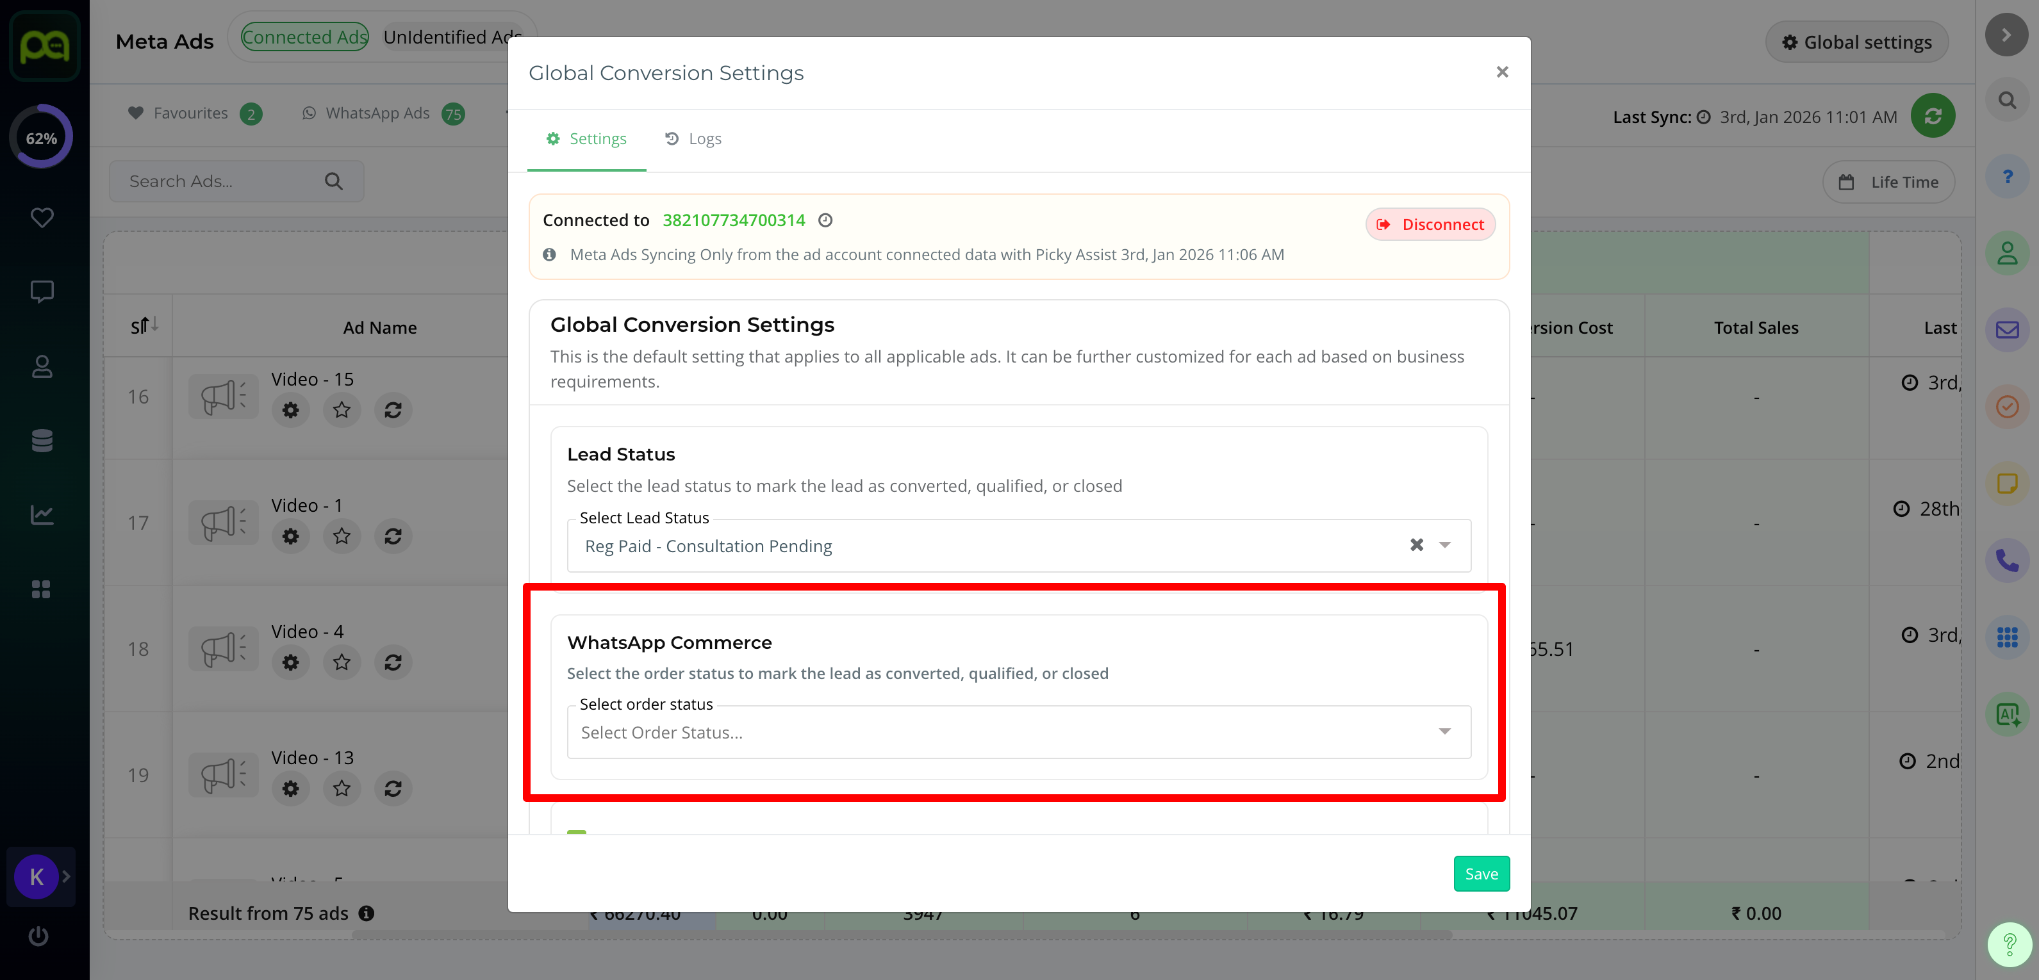The image size is (2039, 980).
Task: Open the Select Order Status dropdown
Action: click(x=1018, y=732)
